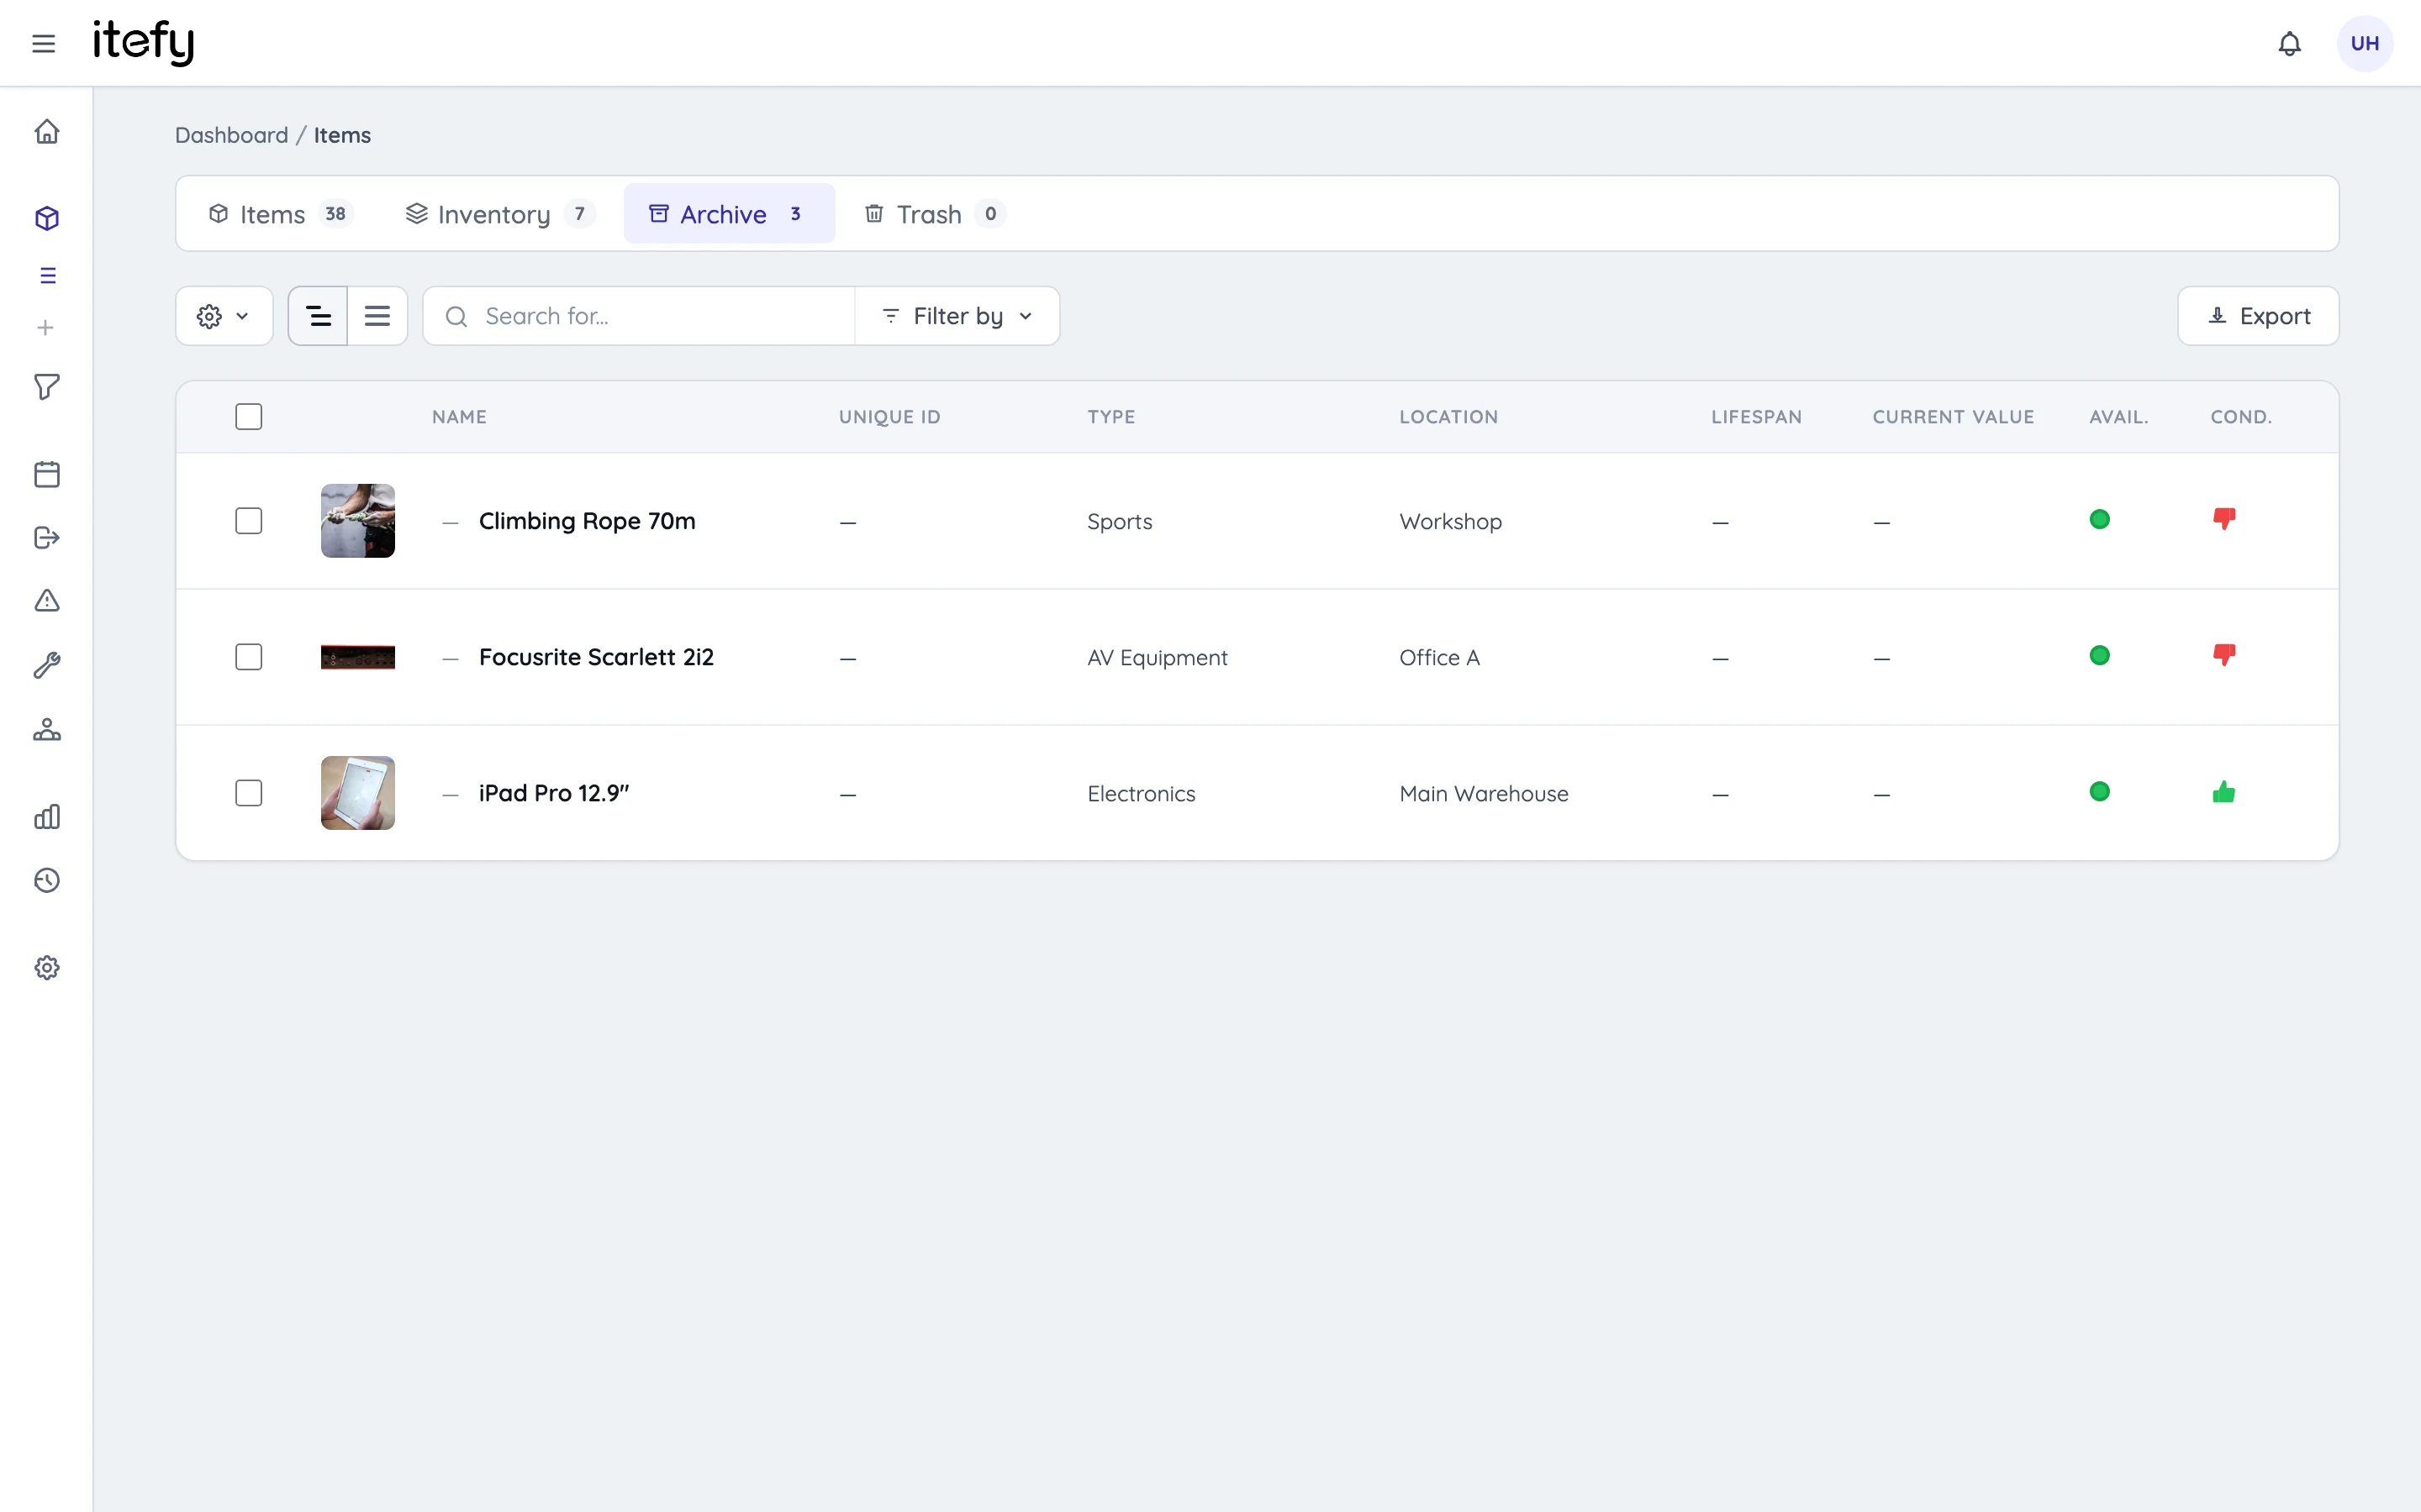
Task: Sort by CURRENT VALUE column header
Action: coord(1953,417)
